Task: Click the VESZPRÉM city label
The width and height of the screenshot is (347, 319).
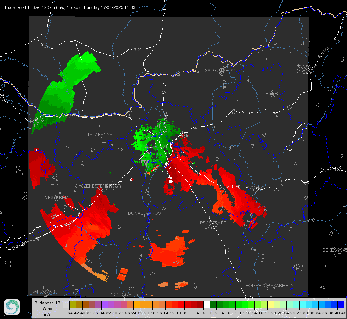Action: (x=57, y=197)
